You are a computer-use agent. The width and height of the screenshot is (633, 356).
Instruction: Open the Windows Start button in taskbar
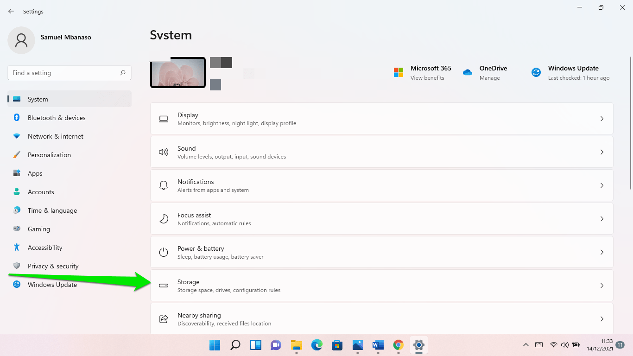tap(215, 345)
